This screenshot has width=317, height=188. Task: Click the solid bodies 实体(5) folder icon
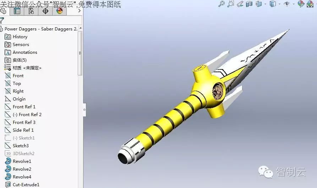click(8, 60)
